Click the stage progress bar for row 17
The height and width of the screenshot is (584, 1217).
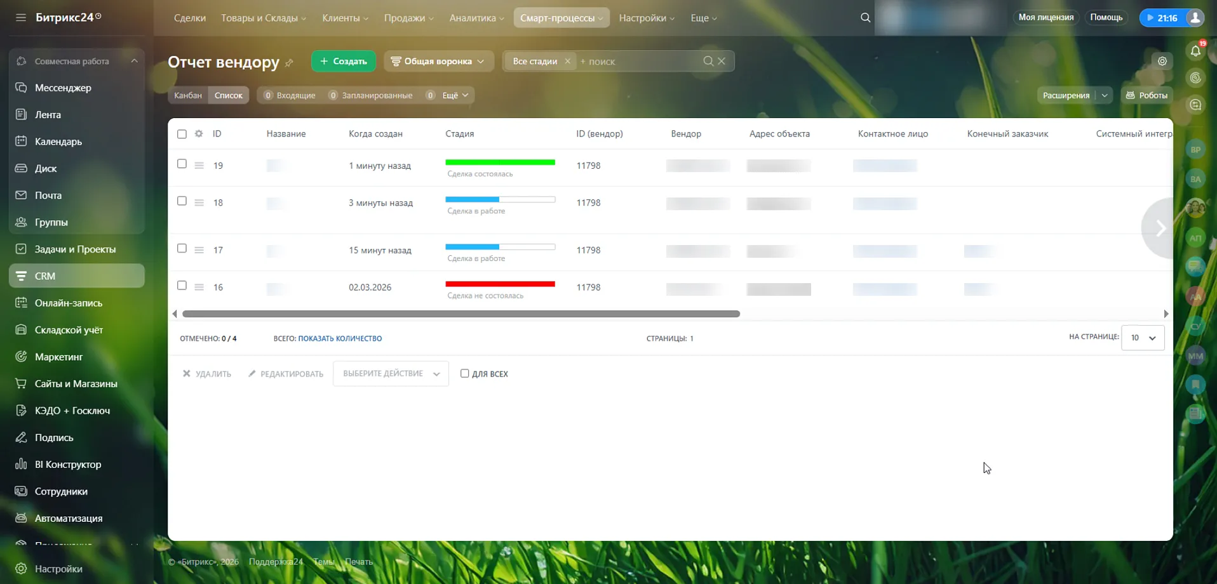pyautogui.click(x=500, y=247)
